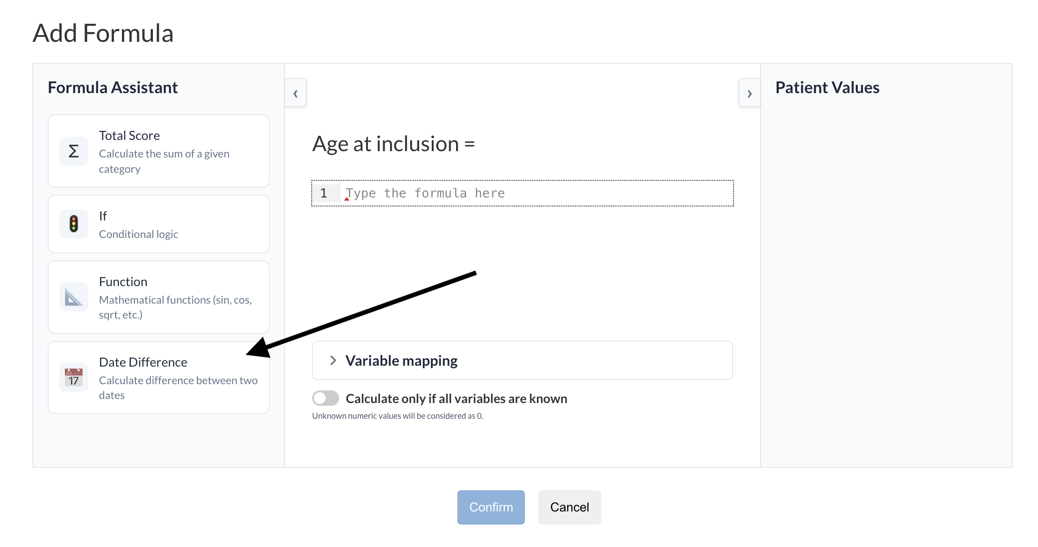Click the set-square Function icon
This screenshot has height=547, width=1038.
point(74,297)
